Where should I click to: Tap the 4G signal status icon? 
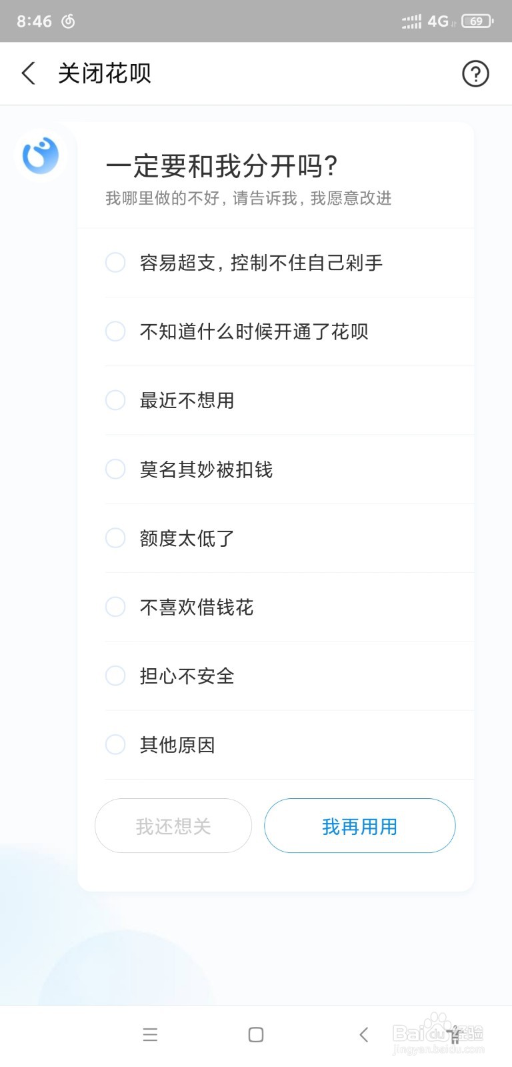click(x=437, y=21)
